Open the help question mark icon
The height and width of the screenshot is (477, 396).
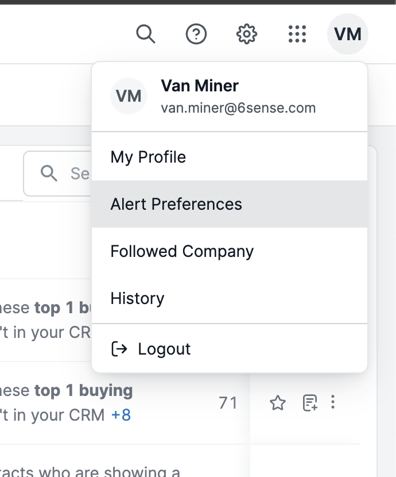196,34
